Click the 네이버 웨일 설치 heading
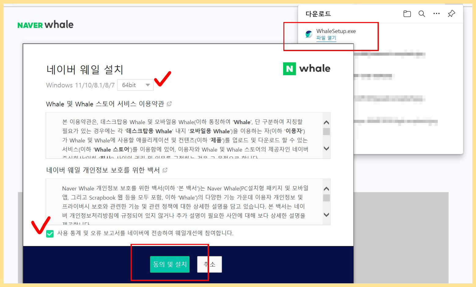 85,70
